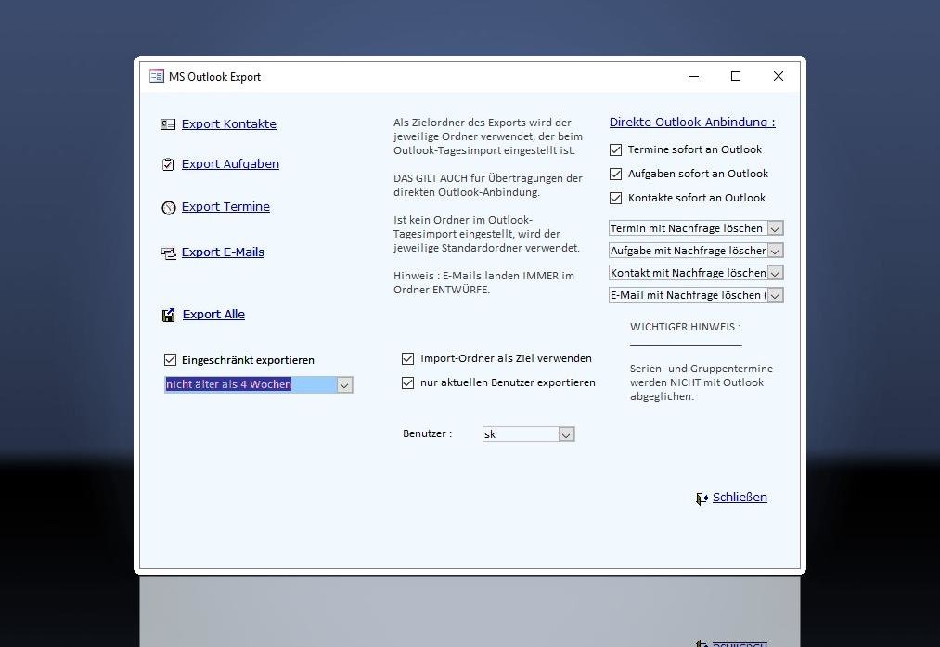Uncheck Kontakte sofort an Outlook
This screenshot has height=647, width=940.
pos(615,198)
